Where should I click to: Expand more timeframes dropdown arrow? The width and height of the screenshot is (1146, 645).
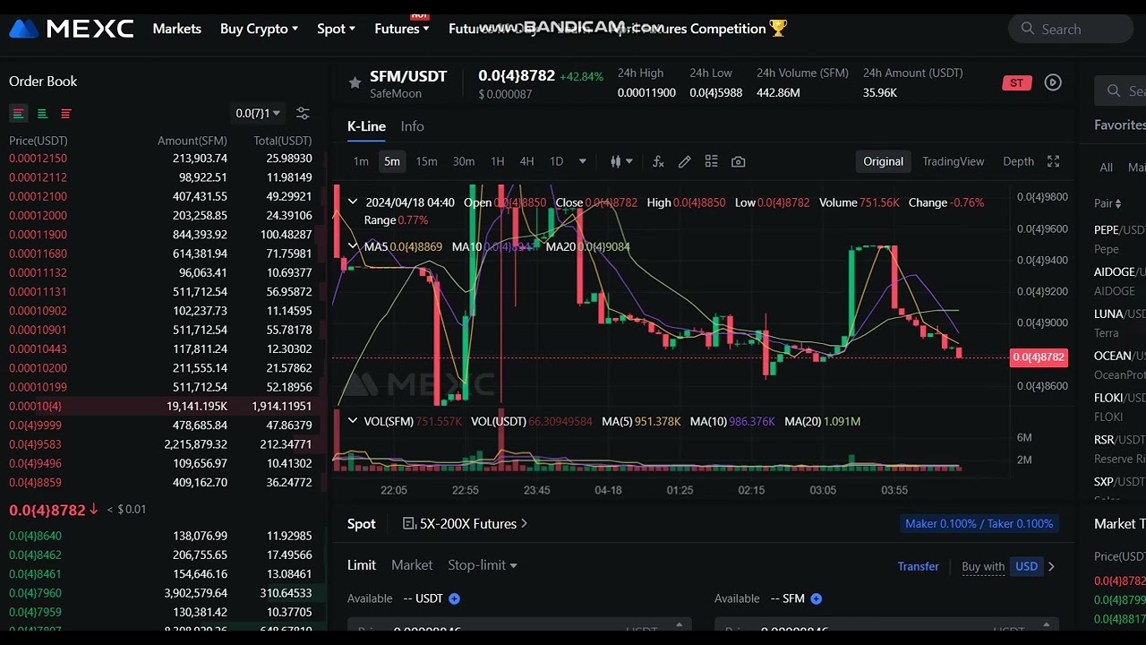(583, 161)
